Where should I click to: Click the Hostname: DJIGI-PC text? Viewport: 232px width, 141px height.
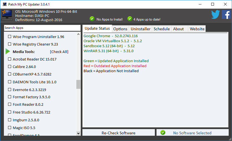point(32,16)
